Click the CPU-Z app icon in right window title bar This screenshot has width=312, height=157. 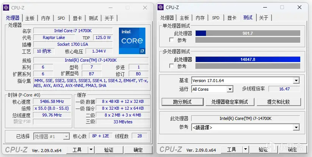coord(161,7)
